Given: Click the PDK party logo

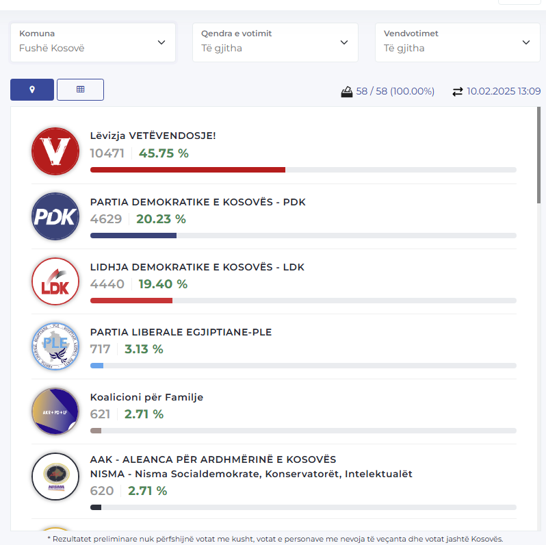Looking at the screenshot, I should (x=55, y=216).
